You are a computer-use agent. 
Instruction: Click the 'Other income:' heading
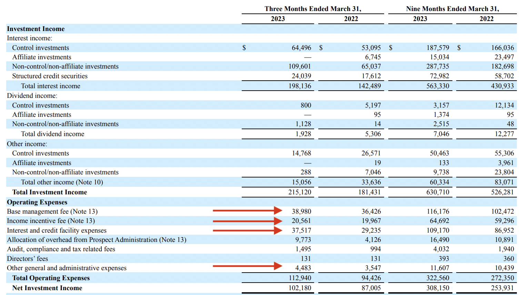pos(27,144)
